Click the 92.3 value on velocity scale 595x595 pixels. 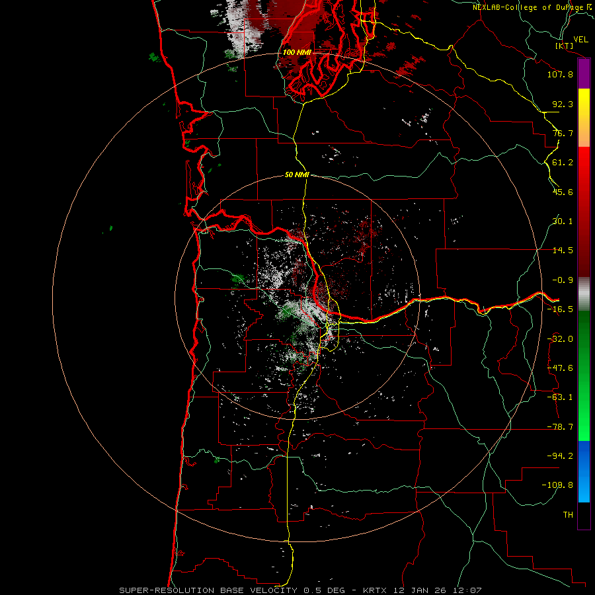(563, 104)
